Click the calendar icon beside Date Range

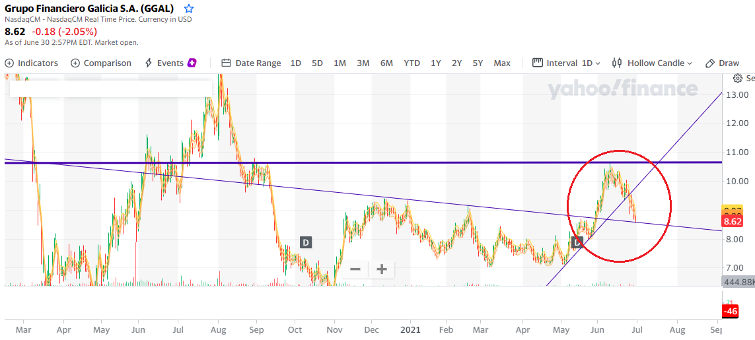(x=226, y=63)
